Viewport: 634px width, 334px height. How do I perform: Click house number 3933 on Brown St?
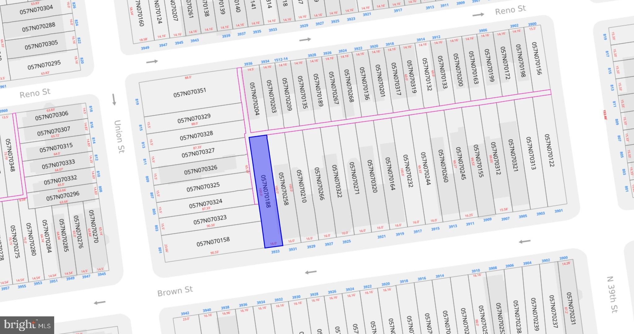(275, 252)
